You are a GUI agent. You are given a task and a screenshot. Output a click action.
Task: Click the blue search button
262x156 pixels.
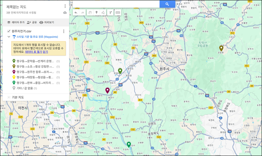coord(167,4)
